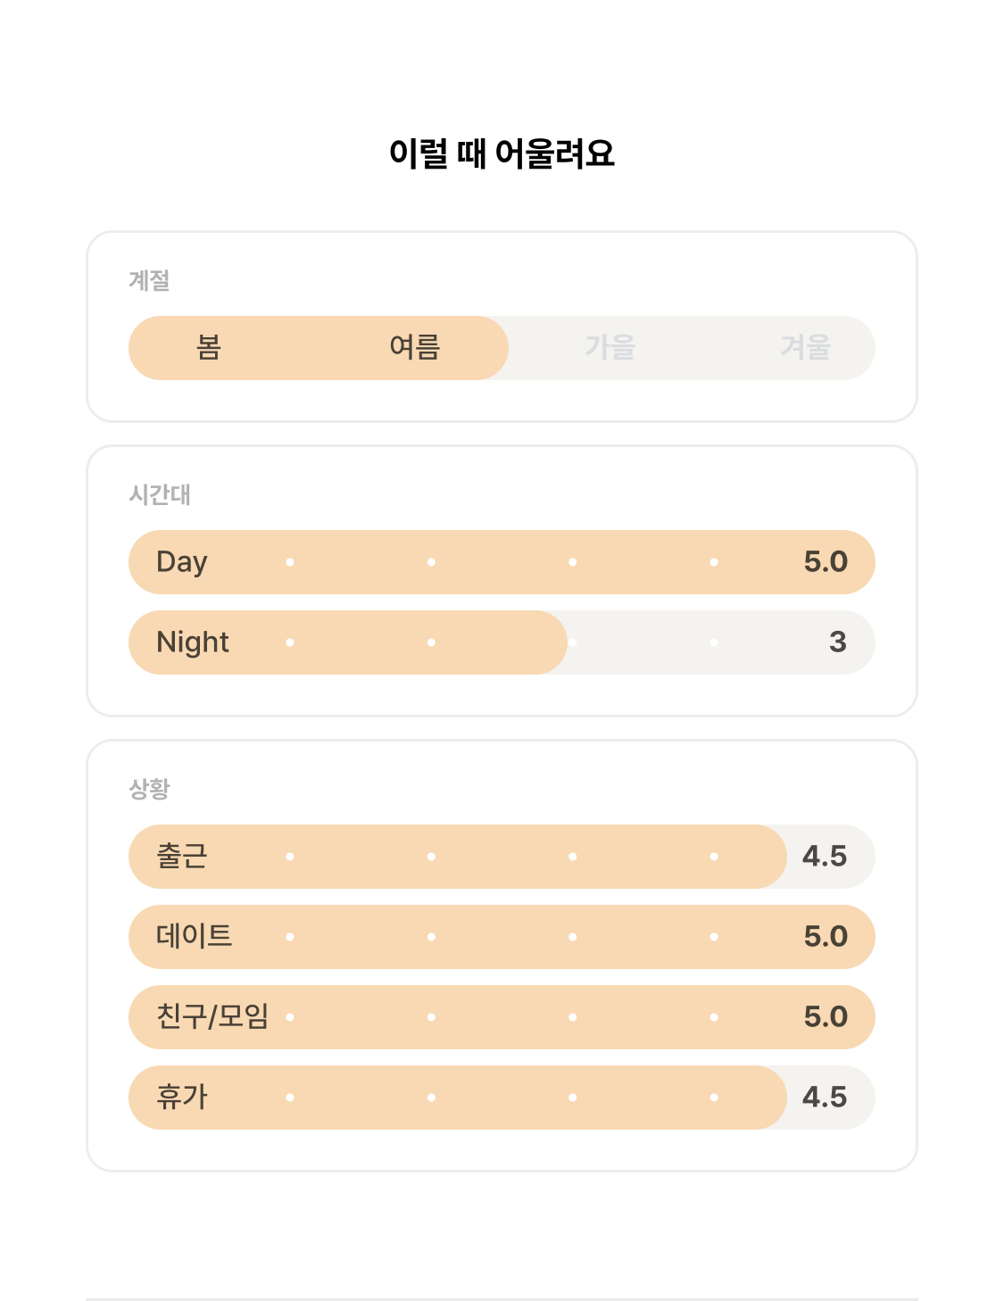Click the 친구/모임 score value 5.0

point(826,1017)
